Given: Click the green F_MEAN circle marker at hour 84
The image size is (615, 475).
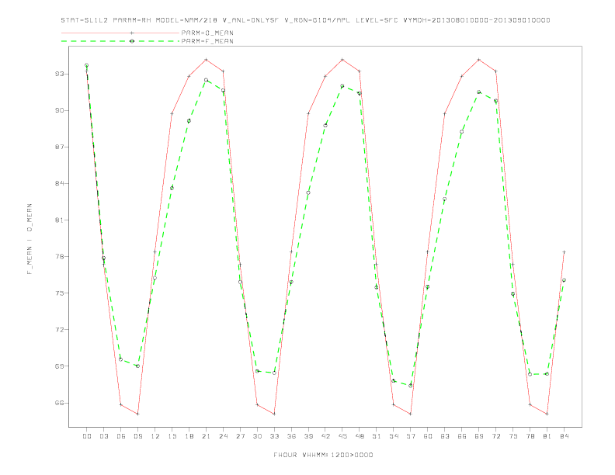Looking at the screenshot, I should 564,280.
